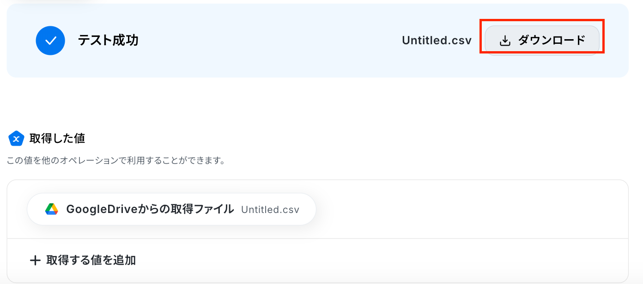Click empty row space right of 取得する値を追加
The image size is (643, 284).
coord(370,260)
